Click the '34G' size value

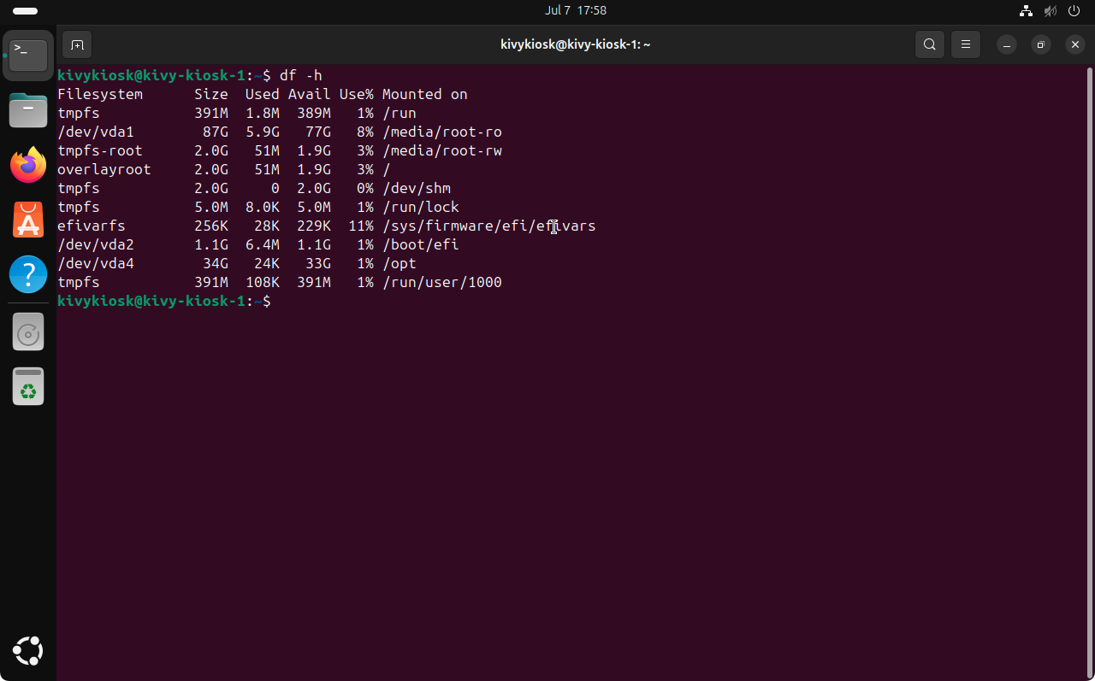[216, 263]
